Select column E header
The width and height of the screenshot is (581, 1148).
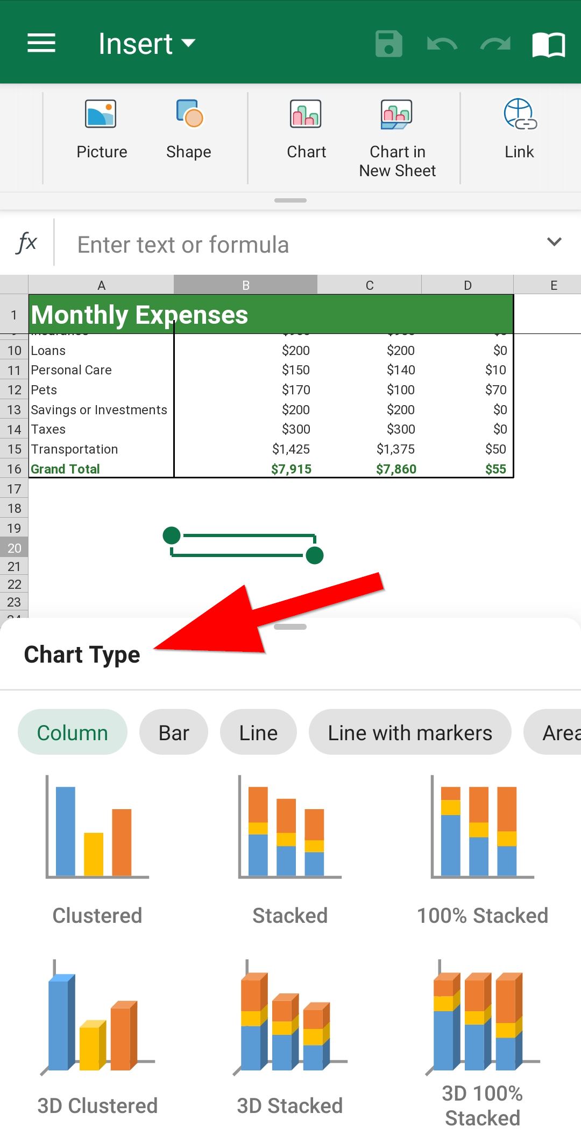click(549, 285)
